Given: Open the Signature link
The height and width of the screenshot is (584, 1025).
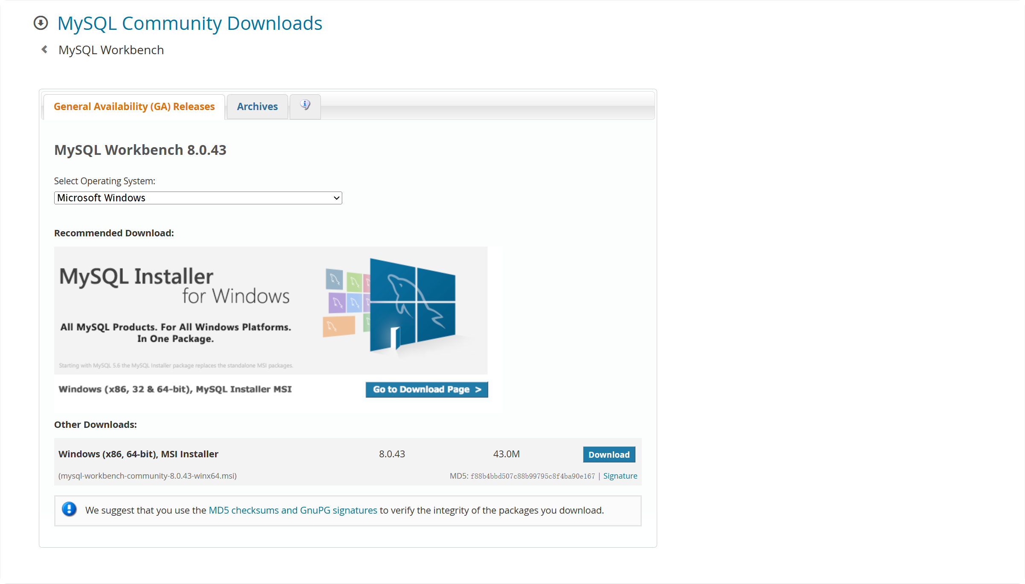Looking at the screenshot, I should coord(620,476).
